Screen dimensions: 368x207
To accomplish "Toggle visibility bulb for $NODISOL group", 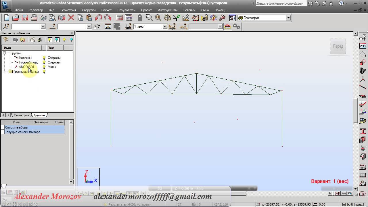I will click(44, 67).
